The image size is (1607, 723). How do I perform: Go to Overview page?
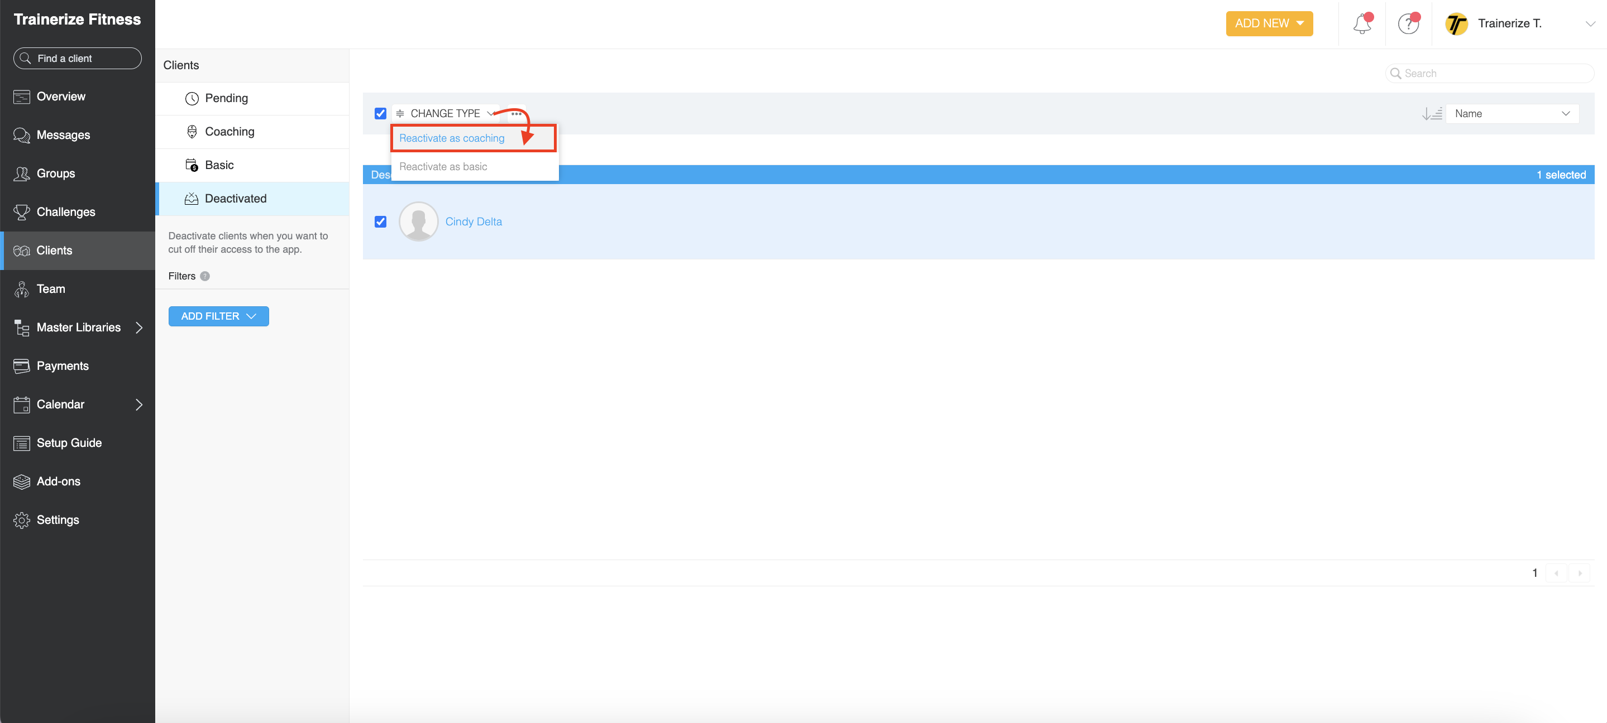(78, 97)
